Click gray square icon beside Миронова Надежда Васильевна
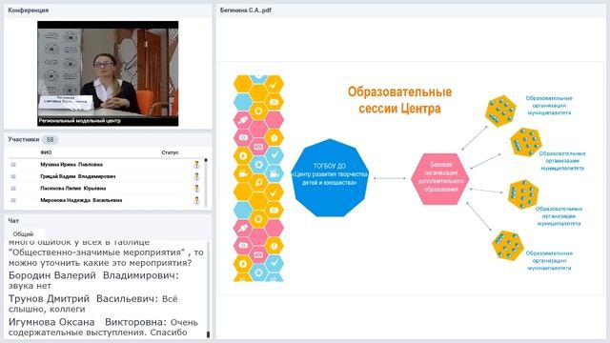This screenshot has height=343, width=610. [x=13, y=201]
